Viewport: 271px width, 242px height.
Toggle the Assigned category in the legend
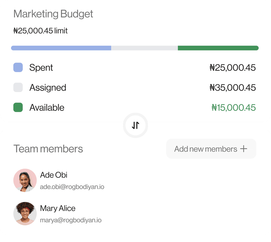tap(48, 87)
